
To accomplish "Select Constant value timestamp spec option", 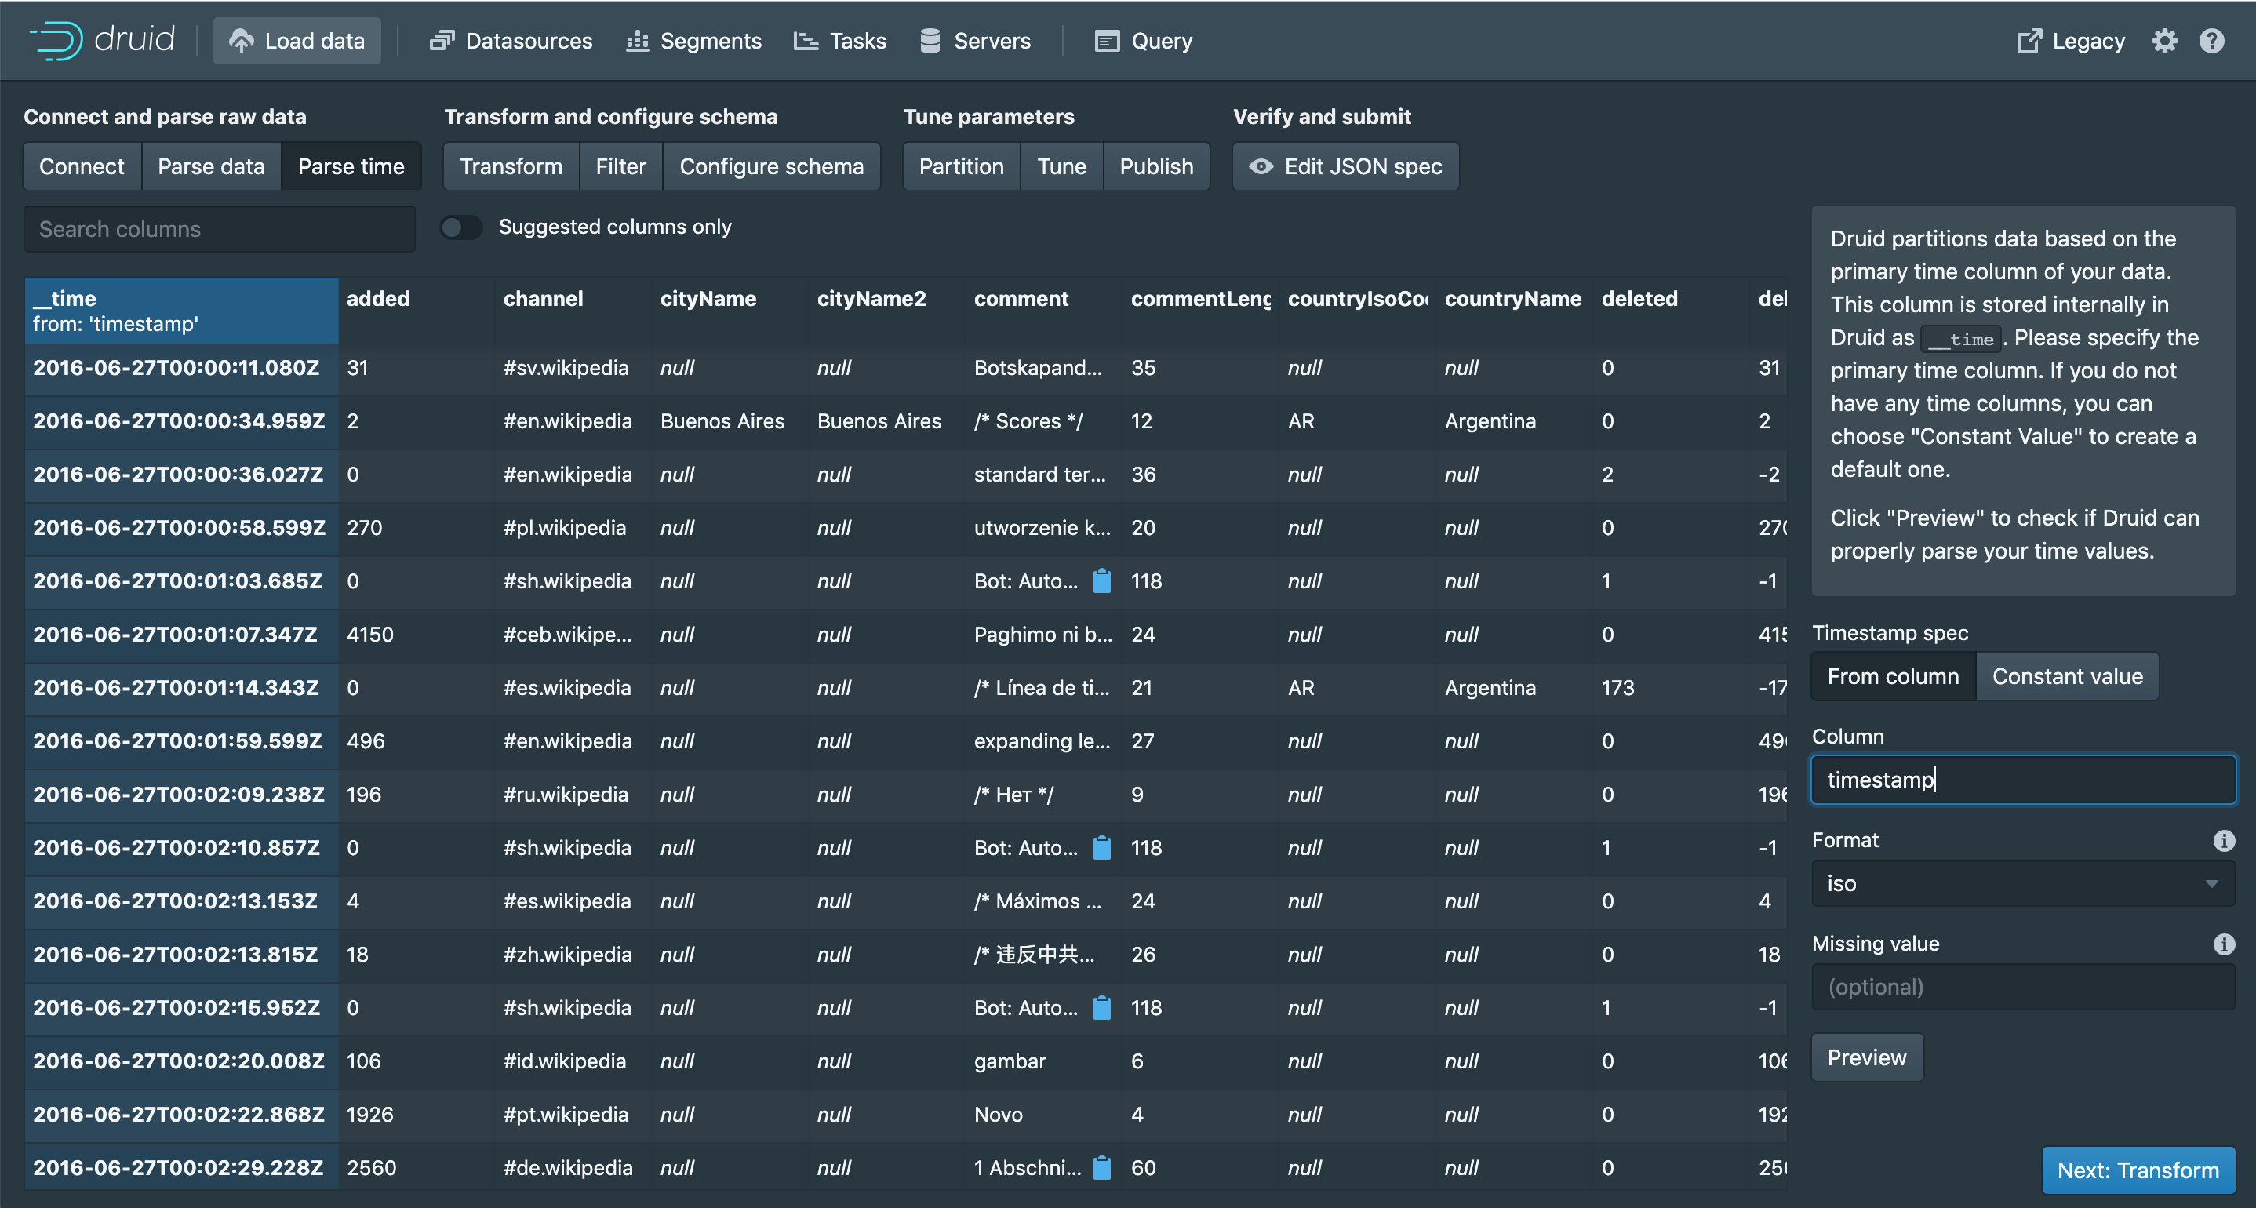I will tap(2067, 676).
